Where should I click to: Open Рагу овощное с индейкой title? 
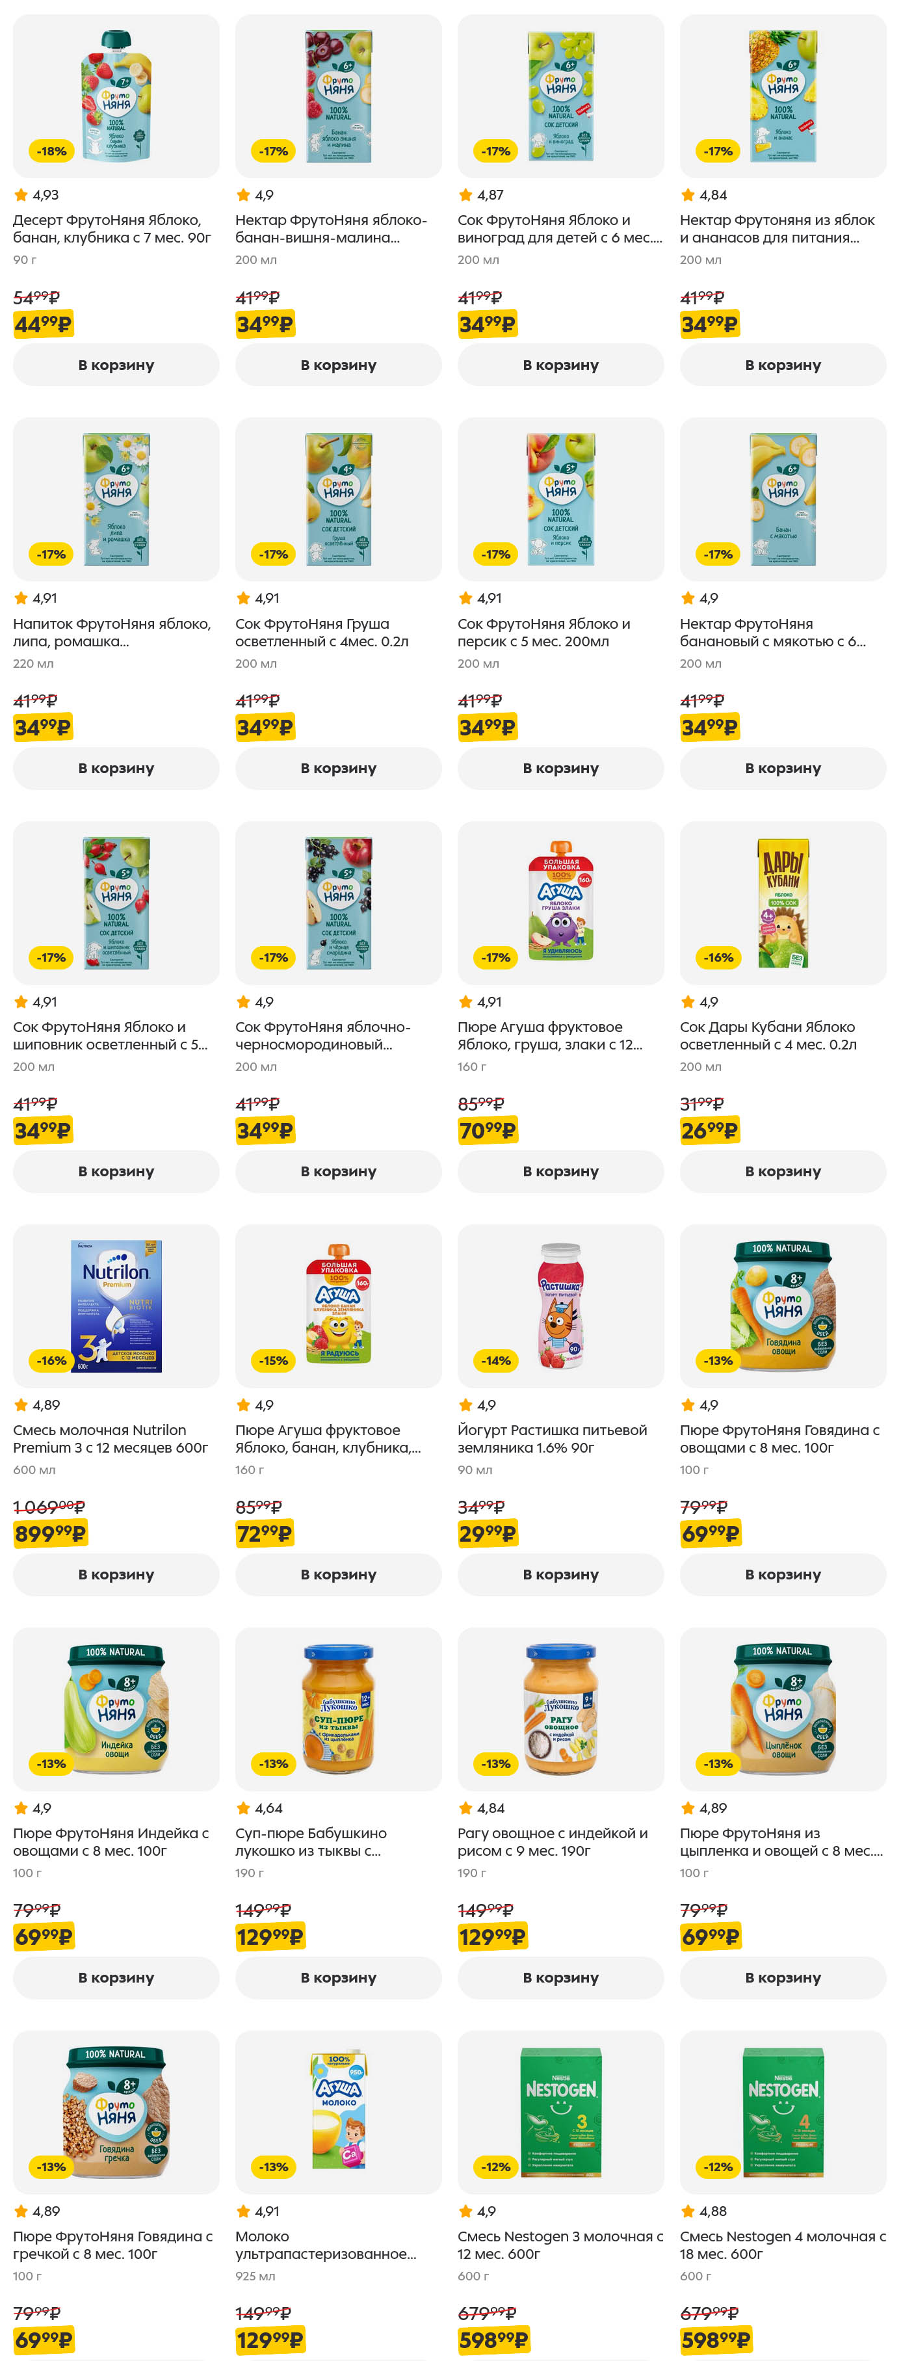pyautogui.click(x=552, y=1841)
